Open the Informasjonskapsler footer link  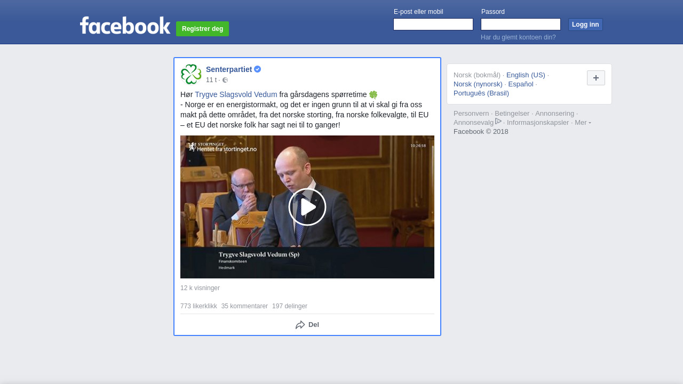[x=538, y=122]
